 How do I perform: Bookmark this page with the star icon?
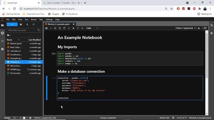[x=172, y=9]
